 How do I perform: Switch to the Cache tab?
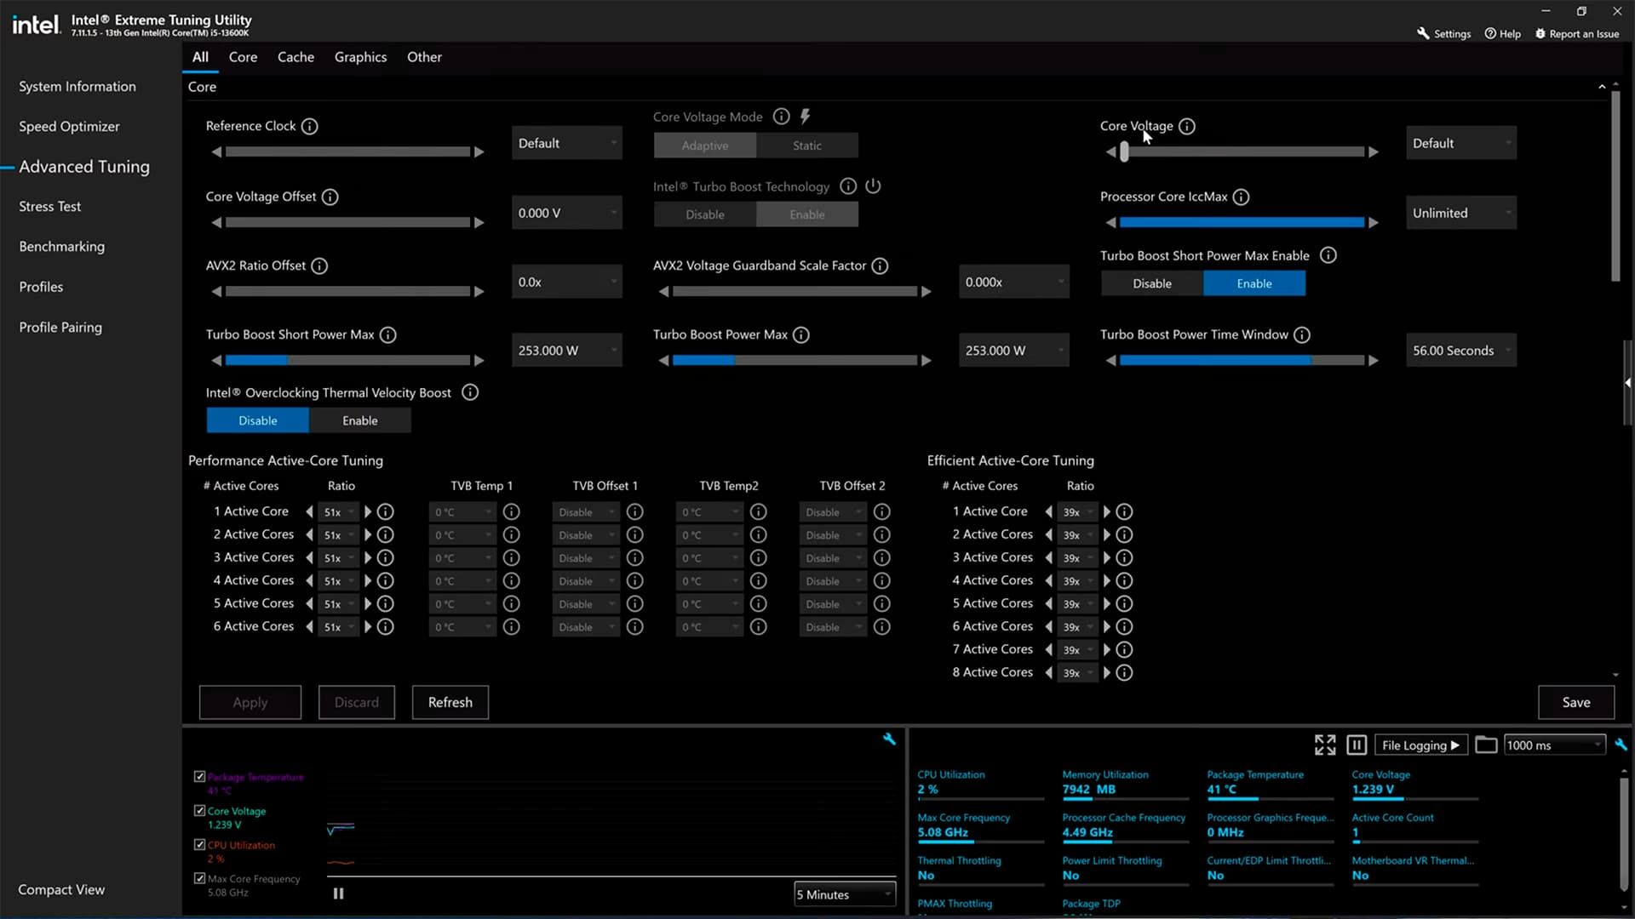(x=295, y=57)
